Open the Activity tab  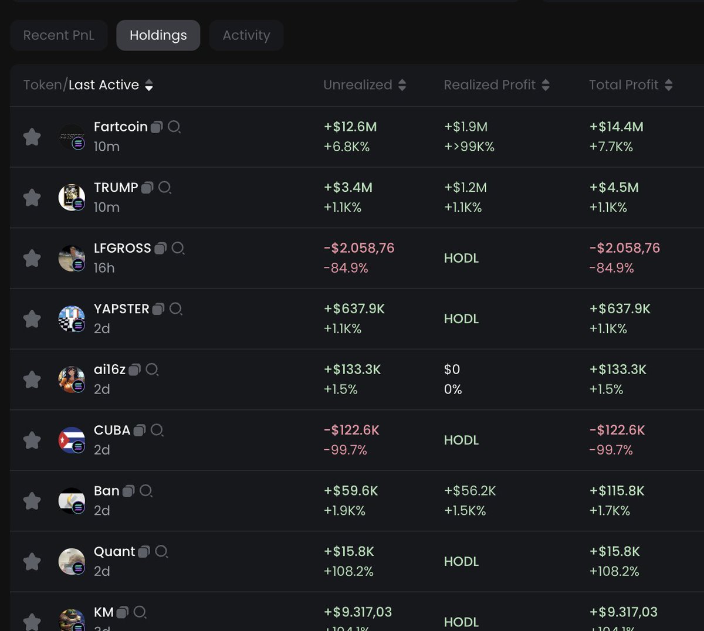pos(246,35)
